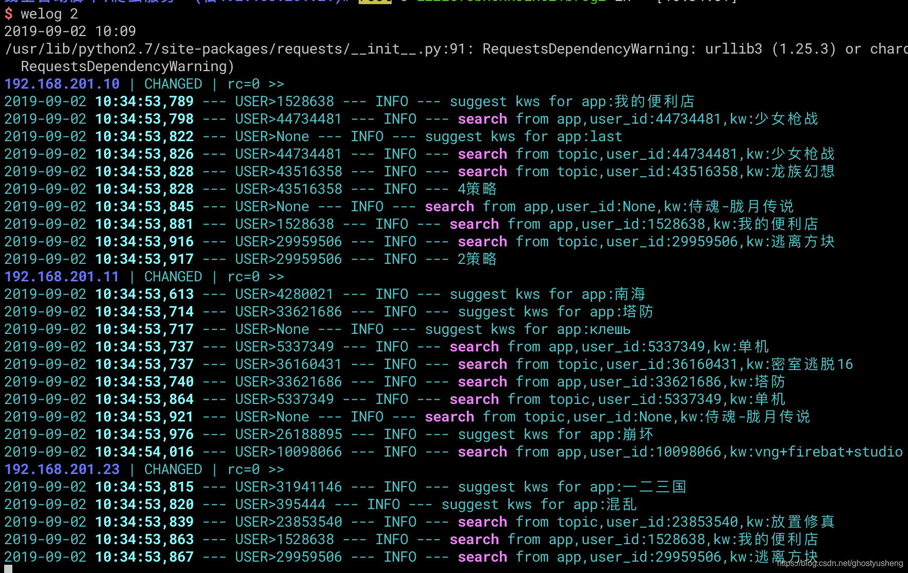Click 'suggest kws for app:南海' text
908x573 pixels.
click(x=547, y=294)
